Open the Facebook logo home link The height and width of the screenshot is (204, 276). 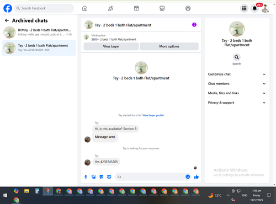click(8, 8)
